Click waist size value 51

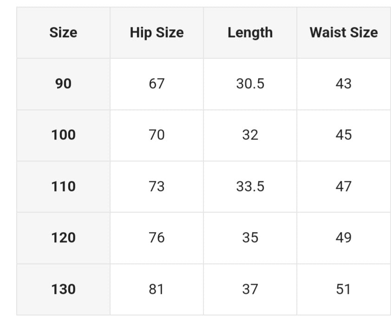coord(344,289)
